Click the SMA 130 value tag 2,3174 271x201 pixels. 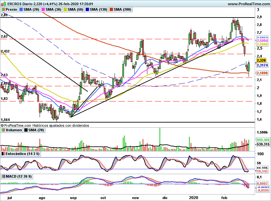(x=262, y=65)
